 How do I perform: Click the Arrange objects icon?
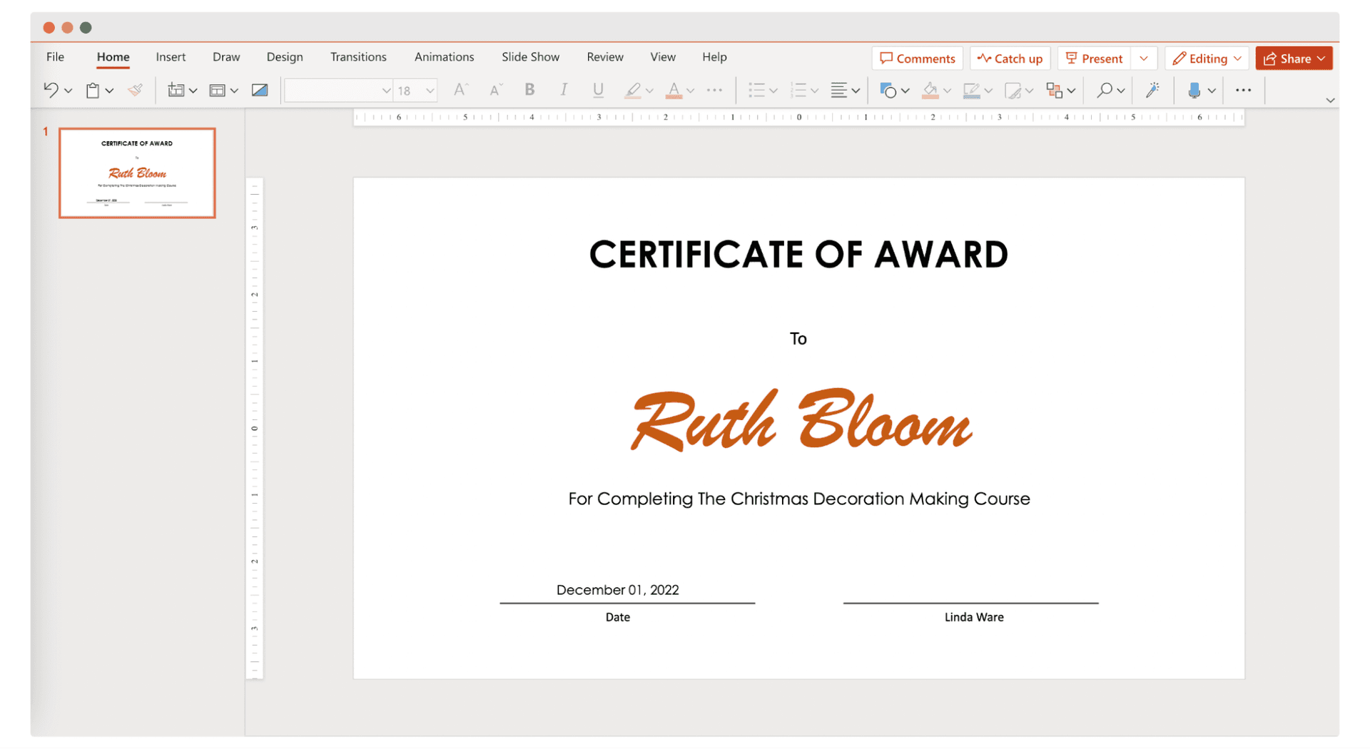pyautogui.click(x=1054, y=91)
